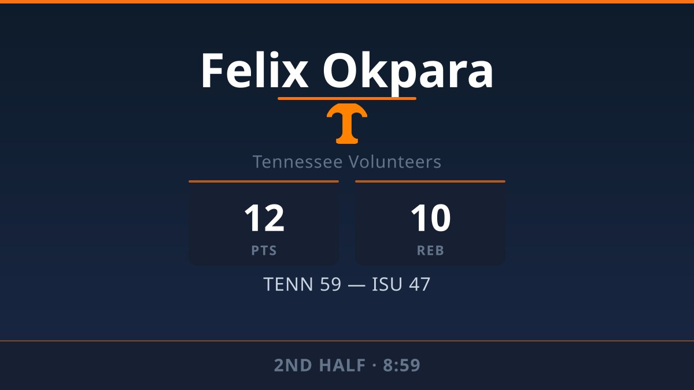Click the Tennessee Power T logo
The height and width of the screenshot is (390, 694).
347,123
